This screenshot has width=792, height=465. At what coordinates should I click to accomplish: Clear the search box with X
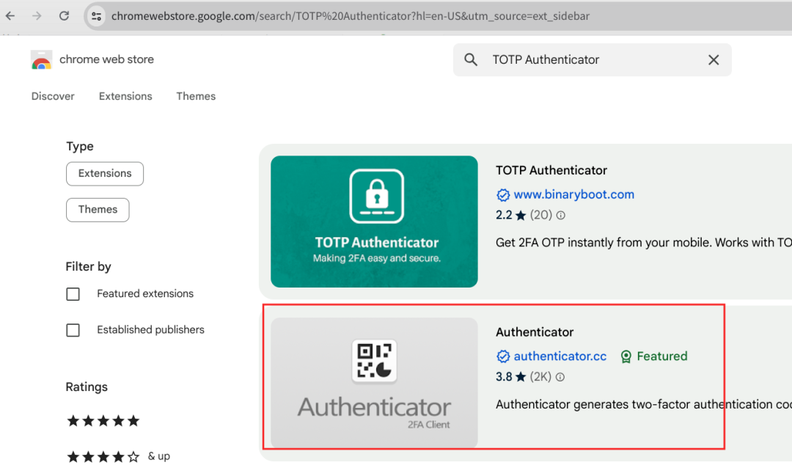(714, 60)
